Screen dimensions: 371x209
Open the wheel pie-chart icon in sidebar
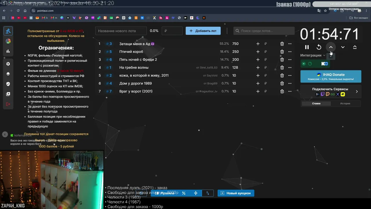pos(8,41)
